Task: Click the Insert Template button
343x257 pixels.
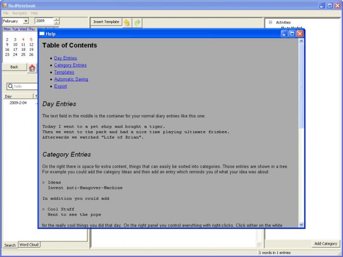Action: 106,22
